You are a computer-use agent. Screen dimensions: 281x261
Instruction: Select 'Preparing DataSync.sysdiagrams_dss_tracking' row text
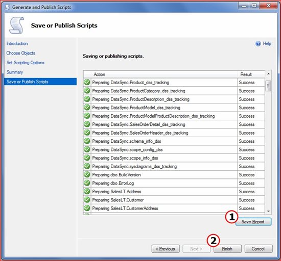click(134, 166)
